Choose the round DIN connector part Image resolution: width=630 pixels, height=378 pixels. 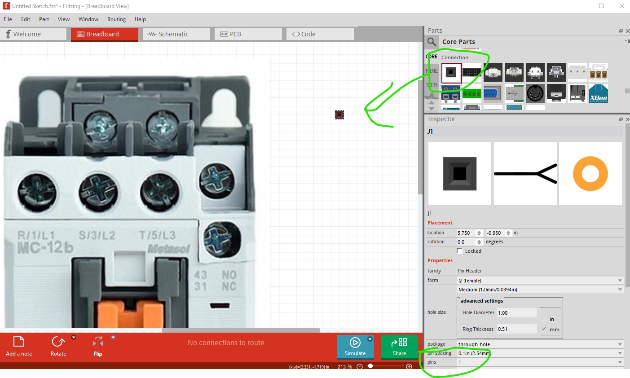pyautogui.click(x=535, y=93)
